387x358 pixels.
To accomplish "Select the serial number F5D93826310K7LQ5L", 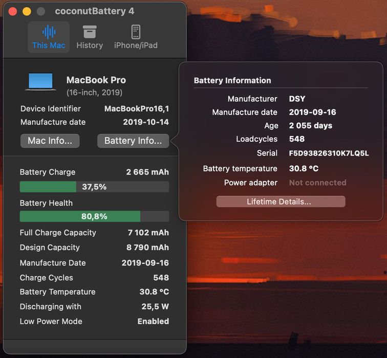I will click(x=329, y=153).
